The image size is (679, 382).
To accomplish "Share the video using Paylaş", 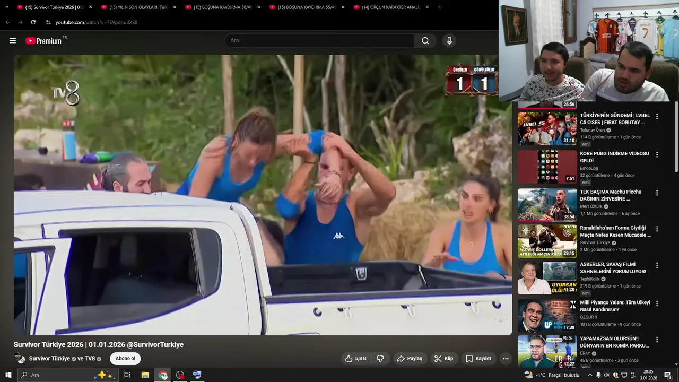I will click(410, 359).
